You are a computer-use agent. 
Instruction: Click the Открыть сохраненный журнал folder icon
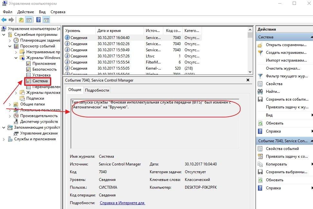tap(260, 45)
